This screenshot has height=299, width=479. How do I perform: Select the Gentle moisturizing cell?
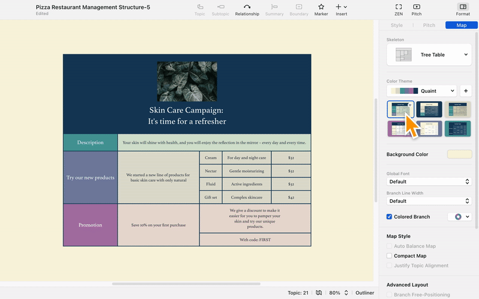(247, 171)
